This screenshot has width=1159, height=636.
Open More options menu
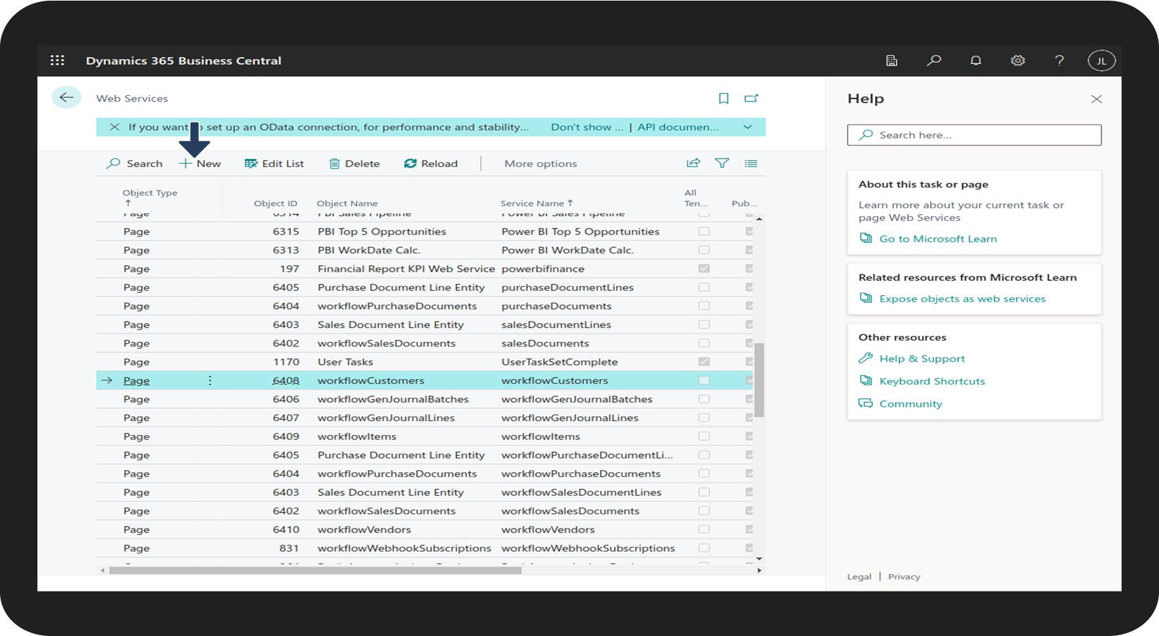(x=540, y=164)
